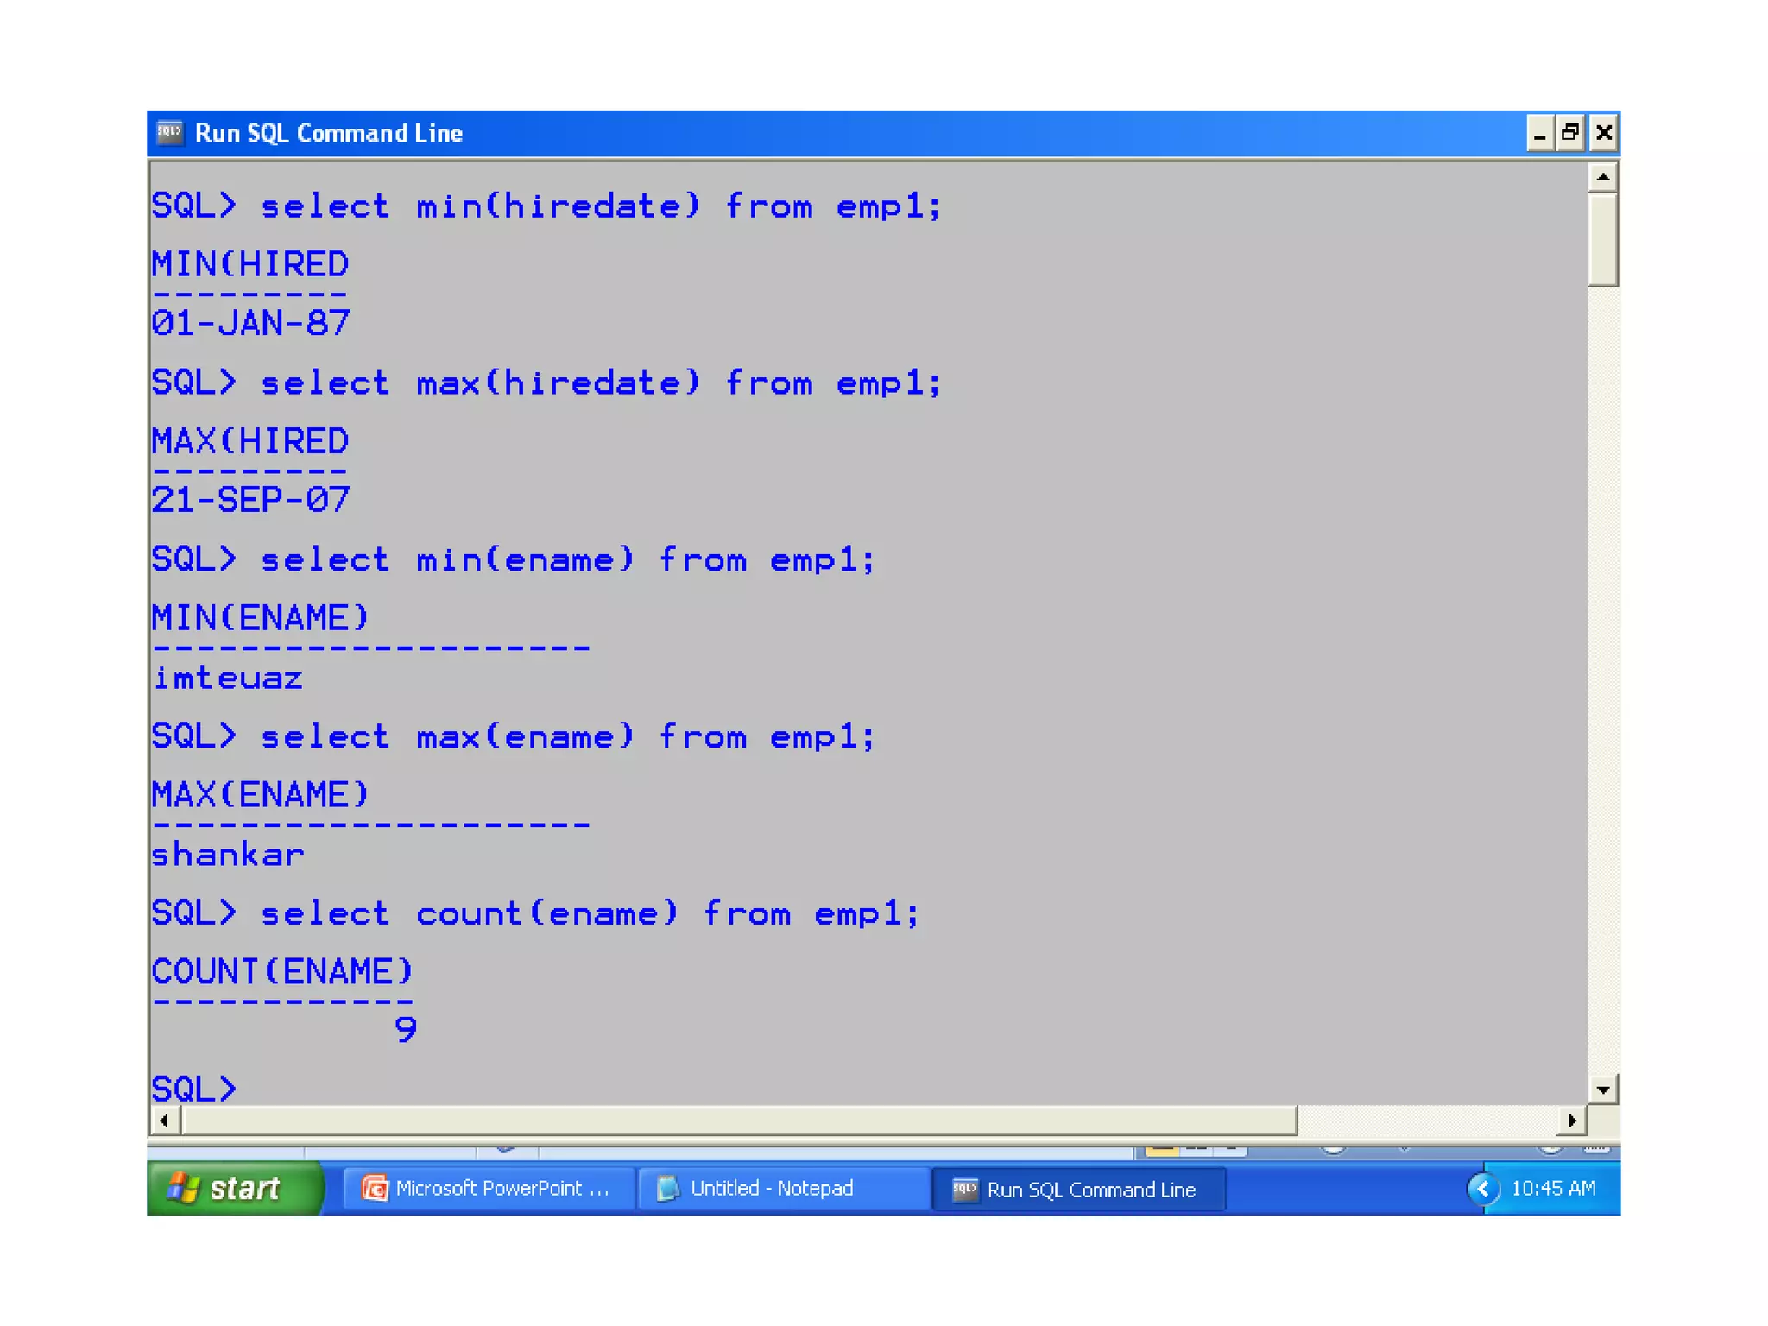Minimize the SQL Command Line window
Image resolution: width=1768 pixels, height=1326 pixels.
[x=1539, y=133]
